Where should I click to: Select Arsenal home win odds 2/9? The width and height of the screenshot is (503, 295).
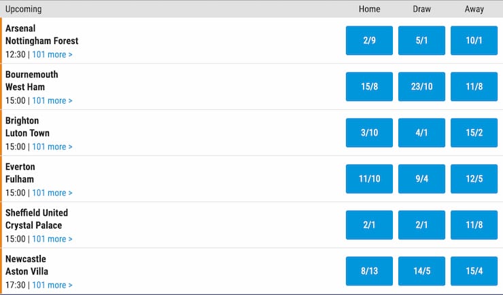(369, 41)
